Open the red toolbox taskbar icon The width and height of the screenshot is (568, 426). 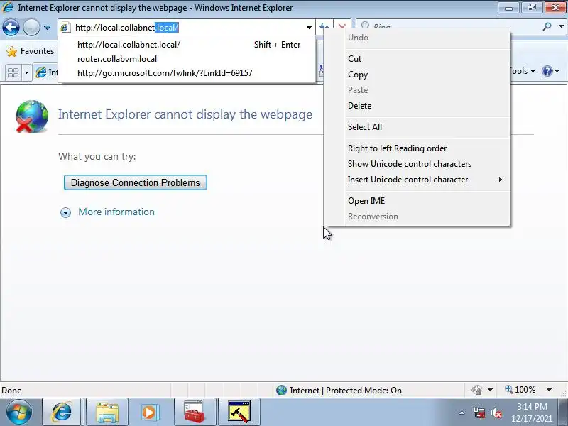195,412
